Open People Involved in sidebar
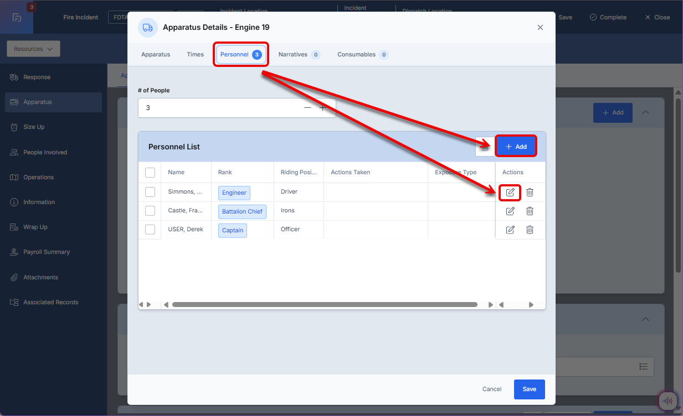 [x=53, y=152]
